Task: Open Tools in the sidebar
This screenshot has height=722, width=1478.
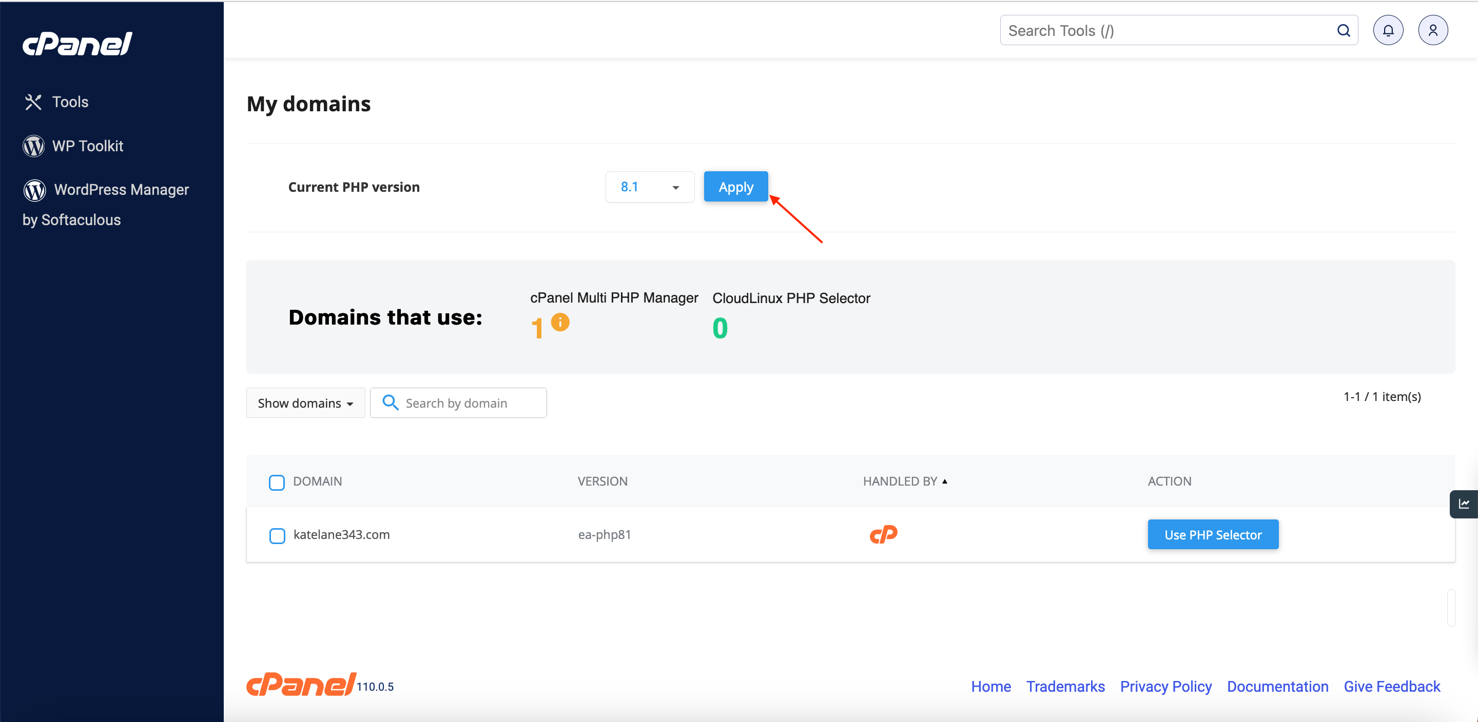Action: (56, 102)
